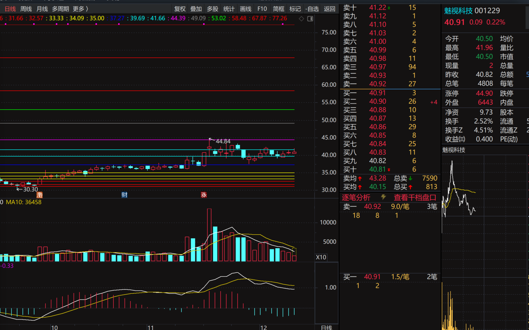Click the 12 month marker on time axis
Screen dimensions: 529x330
click(264, 327)
